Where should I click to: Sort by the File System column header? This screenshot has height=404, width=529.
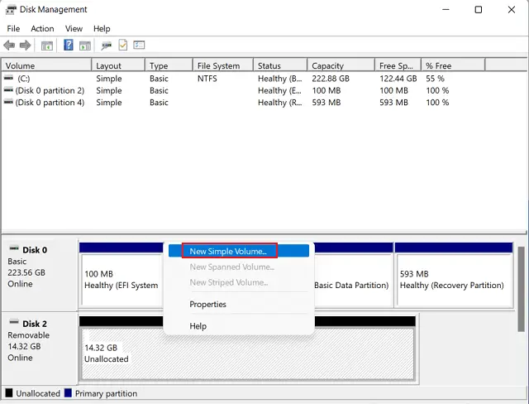coord(223,65)
